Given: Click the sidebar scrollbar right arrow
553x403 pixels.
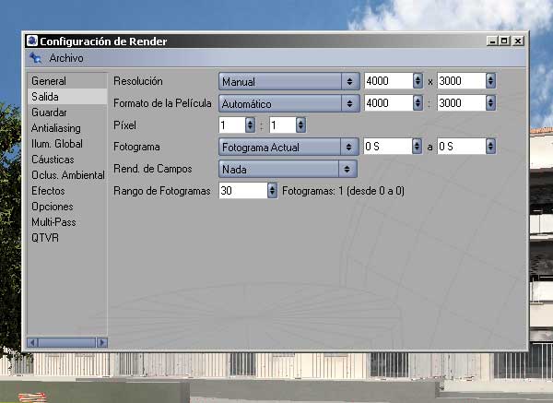Looking at the screenshot, I should 102,342.
